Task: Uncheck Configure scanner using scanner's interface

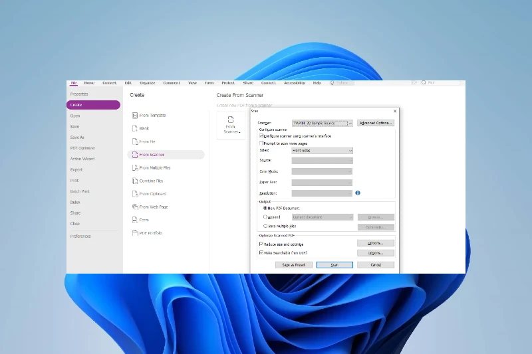Action: coord(261,136)
